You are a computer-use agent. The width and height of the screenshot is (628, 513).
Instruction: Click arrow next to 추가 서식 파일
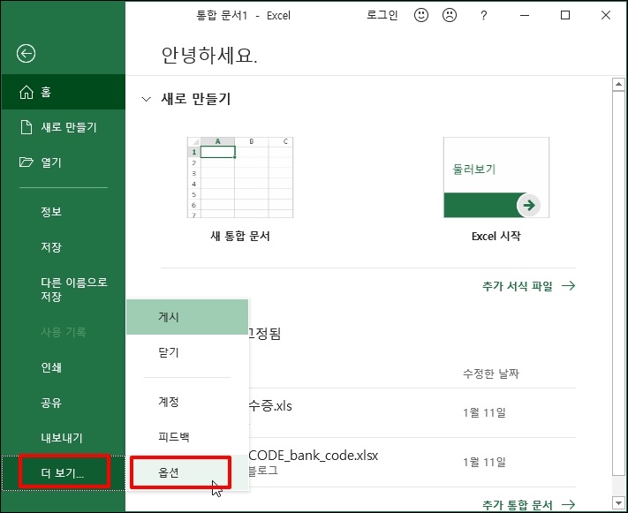pos(568,286)
